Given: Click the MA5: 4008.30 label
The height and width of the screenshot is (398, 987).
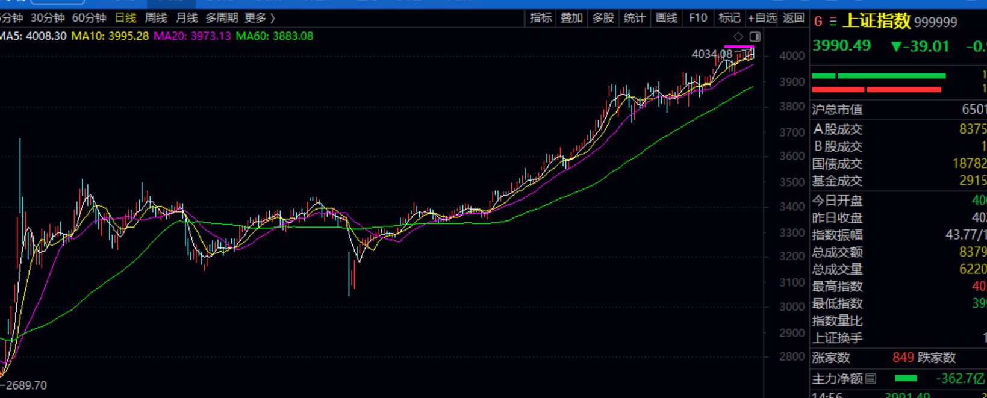Looking at the screenshot, I should click(33, 36).
